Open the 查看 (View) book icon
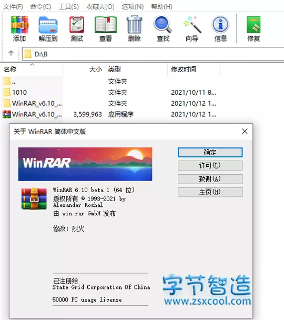The width and height of the screenshot is (284, 320). [105, 29]
